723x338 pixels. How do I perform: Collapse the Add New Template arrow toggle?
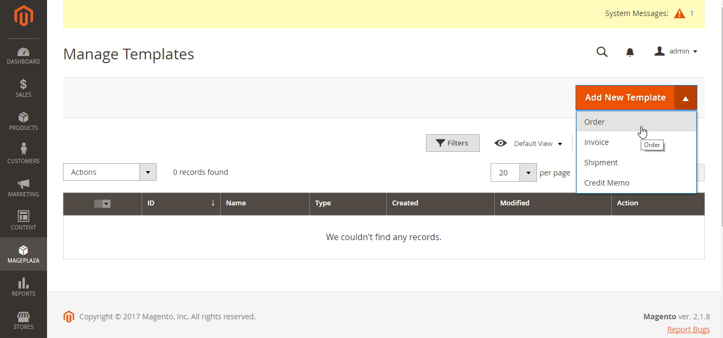click(686, 98)
